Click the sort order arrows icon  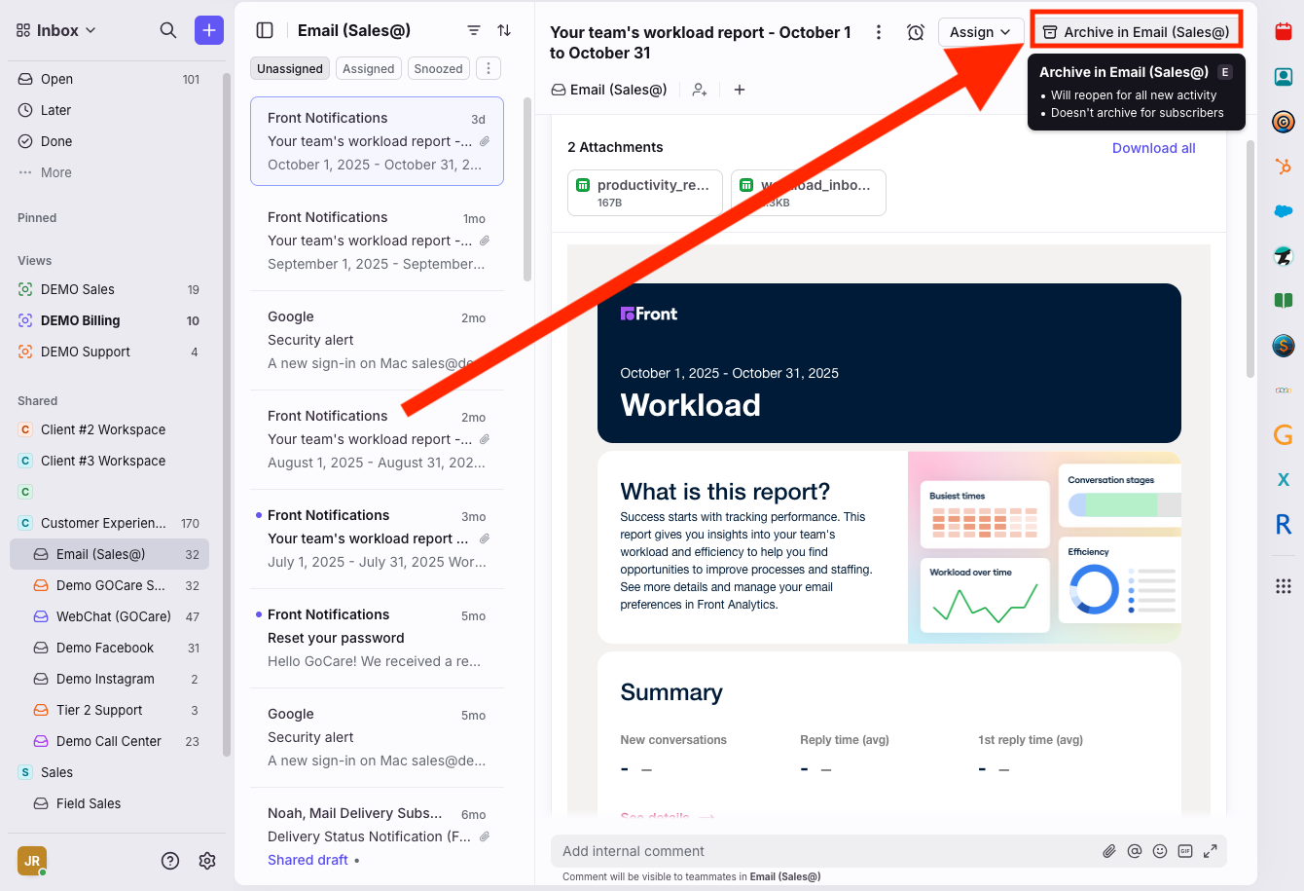pos(504,30)
